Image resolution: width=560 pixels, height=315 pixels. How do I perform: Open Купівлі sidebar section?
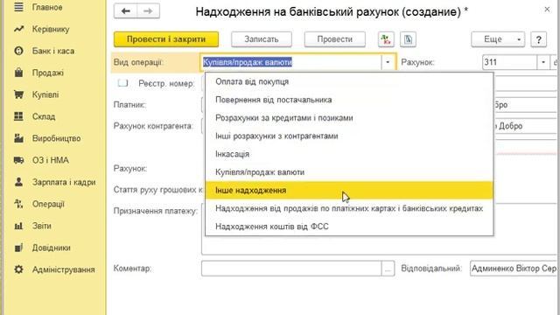point(45,94)
